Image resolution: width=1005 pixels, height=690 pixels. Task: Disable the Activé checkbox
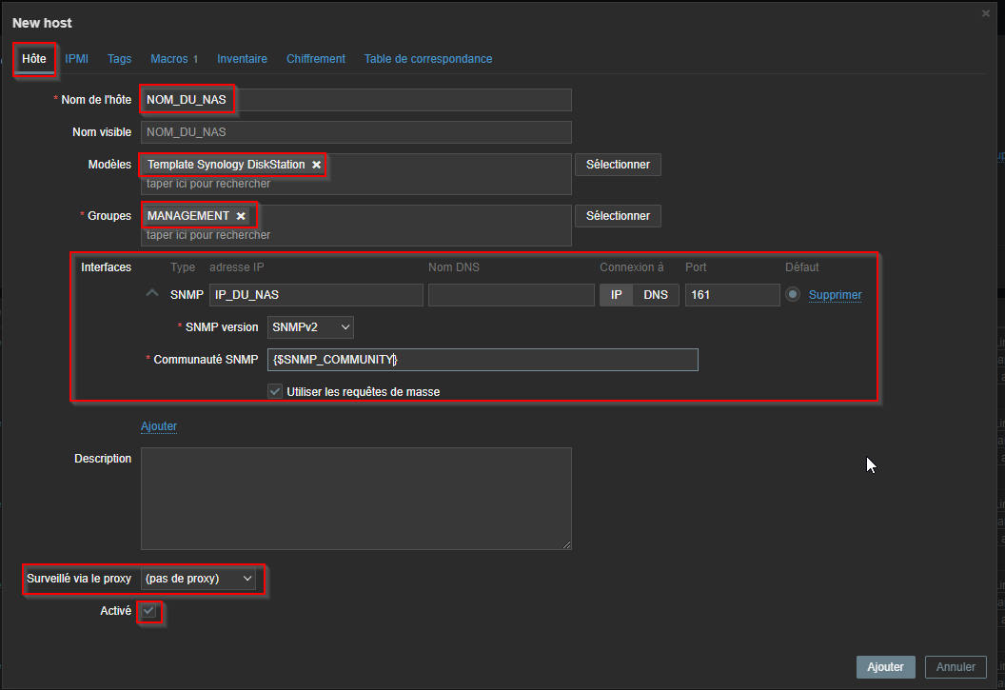[148, 610]
